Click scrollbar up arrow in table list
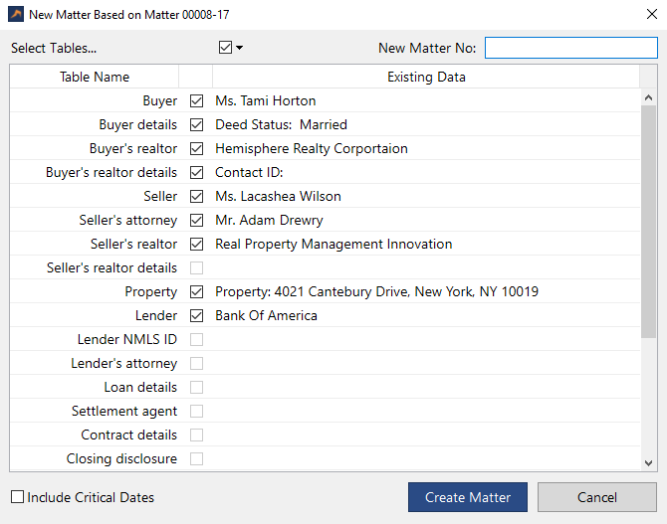The image size is (667, 524). pos(649,97)
